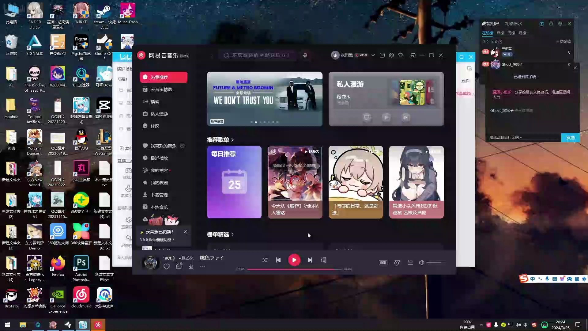Open the comments icon in player bar

pyautogui.click(x=179, y=267)
